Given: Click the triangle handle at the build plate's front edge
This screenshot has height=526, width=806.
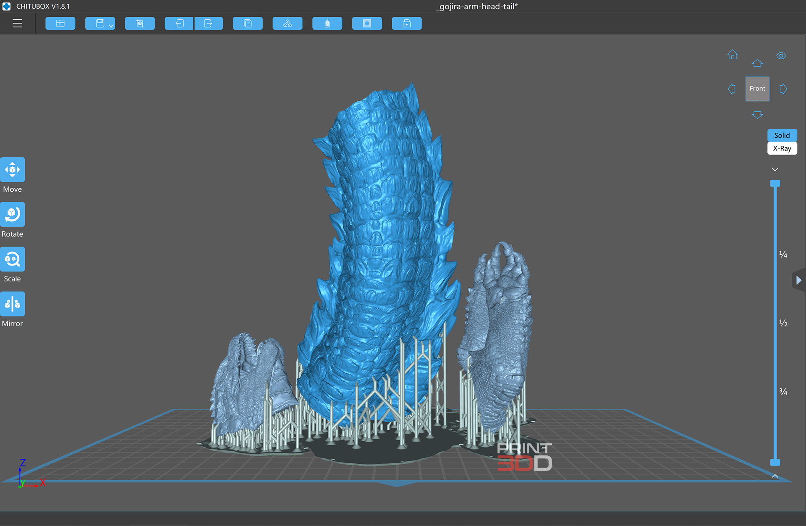Looking at the screenshot, I should [x=397, y=484].
